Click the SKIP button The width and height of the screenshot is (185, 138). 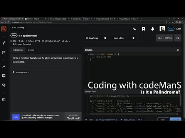89,120
